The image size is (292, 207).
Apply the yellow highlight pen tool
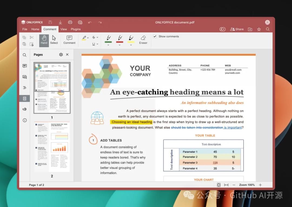coord(84,38)
